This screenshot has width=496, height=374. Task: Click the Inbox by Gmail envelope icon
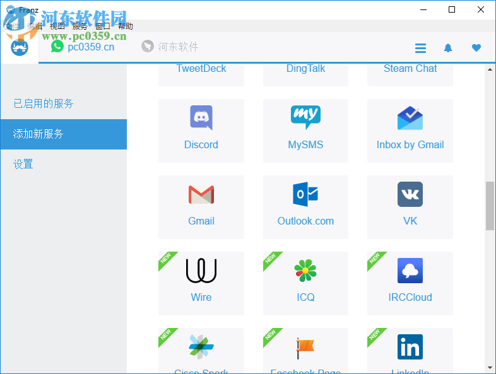[410, 118]
